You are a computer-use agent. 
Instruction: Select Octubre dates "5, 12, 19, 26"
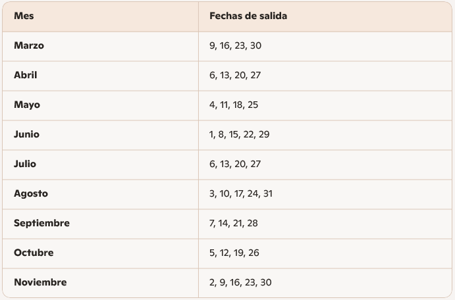point(235,253)
